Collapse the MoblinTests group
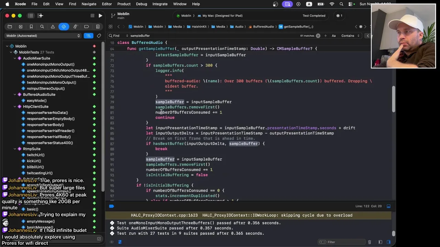This screenshot has height=247, width=440. [11, 52]
